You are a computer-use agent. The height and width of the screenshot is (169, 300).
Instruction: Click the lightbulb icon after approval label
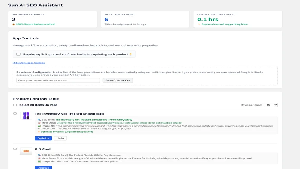(130, 54)
